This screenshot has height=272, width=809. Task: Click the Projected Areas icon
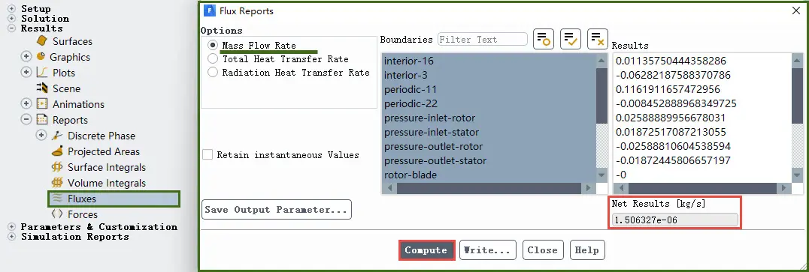coord(57,151)
